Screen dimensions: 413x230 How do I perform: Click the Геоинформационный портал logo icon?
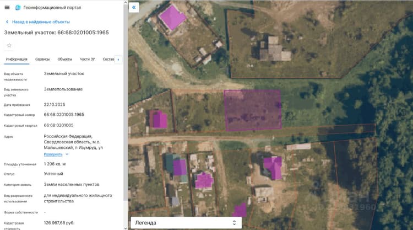tap(18, 8)
